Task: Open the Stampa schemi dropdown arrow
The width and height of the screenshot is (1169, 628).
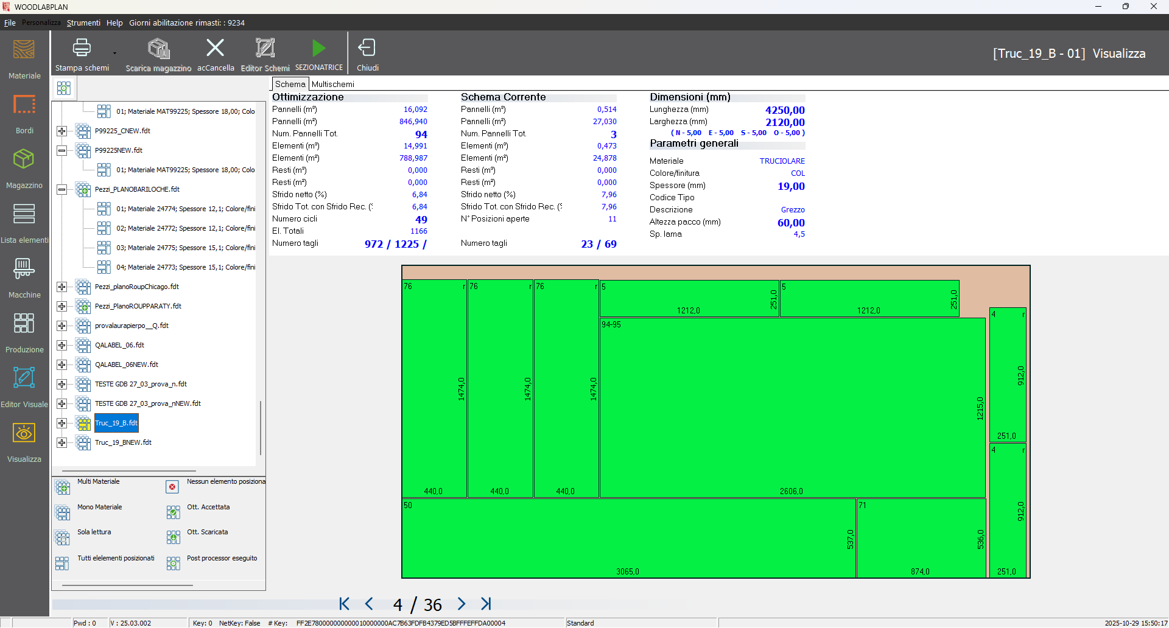Action: pos(114,54)
